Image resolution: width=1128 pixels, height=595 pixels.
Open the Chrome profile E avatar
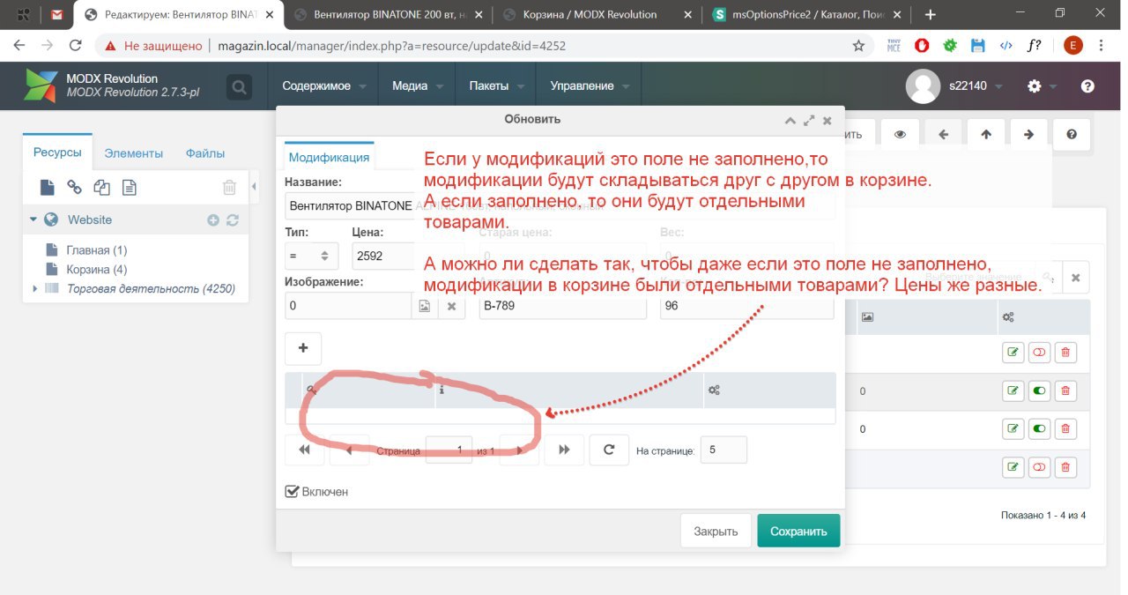pyautogui.click(x=1072, y=46)
